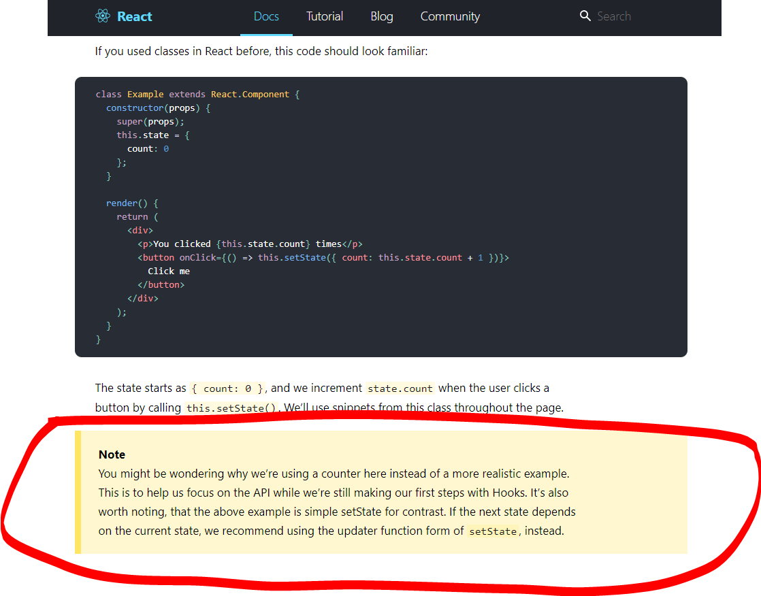Click code line 'render() {'

click(x=132, y=203)
